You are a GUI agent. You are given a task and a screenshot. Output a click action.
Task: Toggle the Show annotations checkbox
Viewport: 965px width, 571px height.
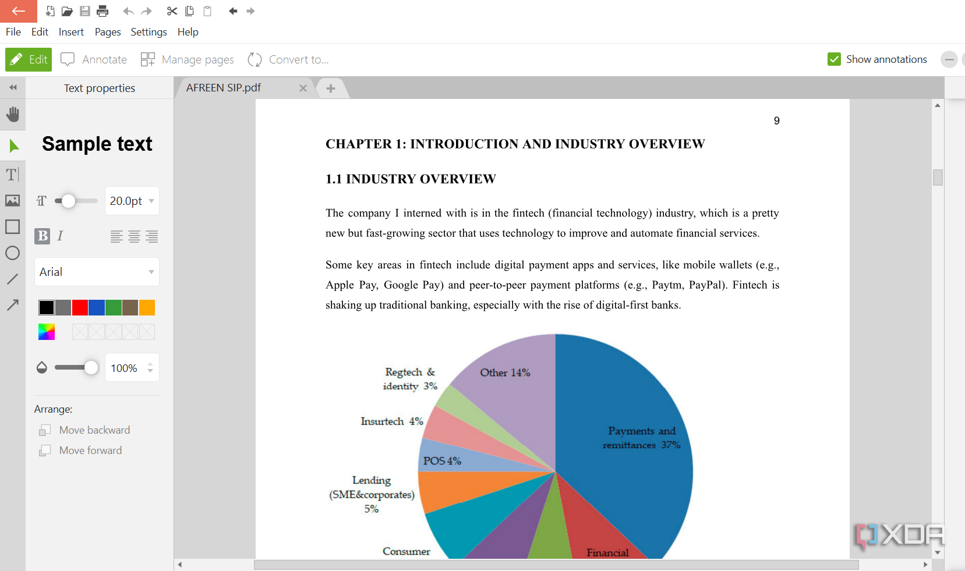834,59
